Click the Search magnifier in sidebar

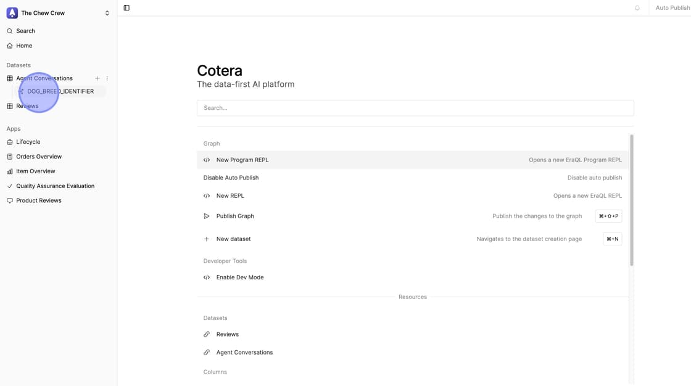click(x=10, y=31)
